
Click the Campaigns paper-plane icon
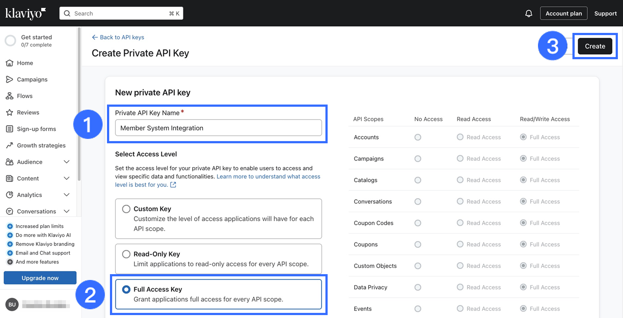pos(10,79)
